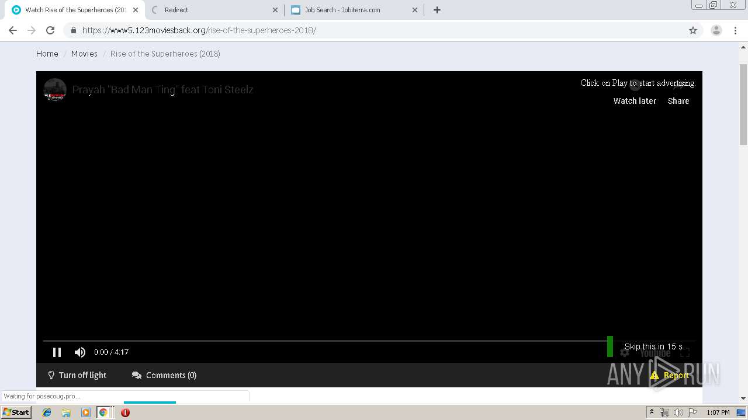Mute the video using the speaker icon
Viewport: 748px width, 420px height.
(x=80, y=352)
